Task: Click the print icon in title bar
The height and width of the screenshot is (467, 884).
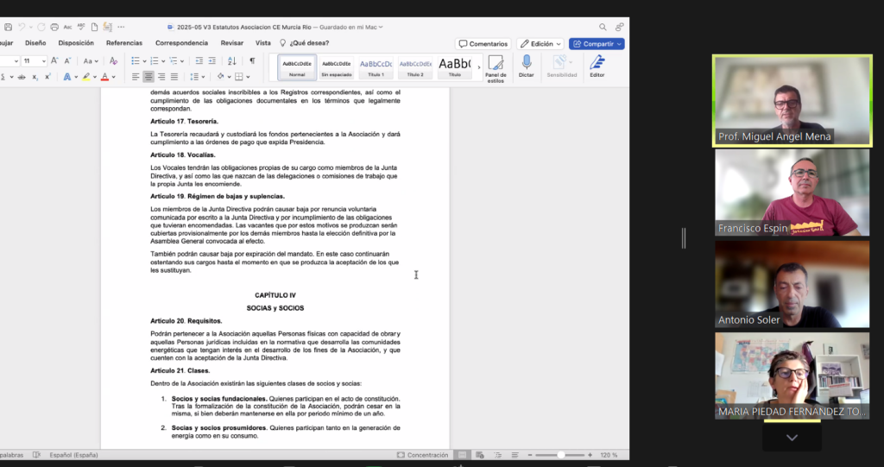Action: [x=54, y=28]
